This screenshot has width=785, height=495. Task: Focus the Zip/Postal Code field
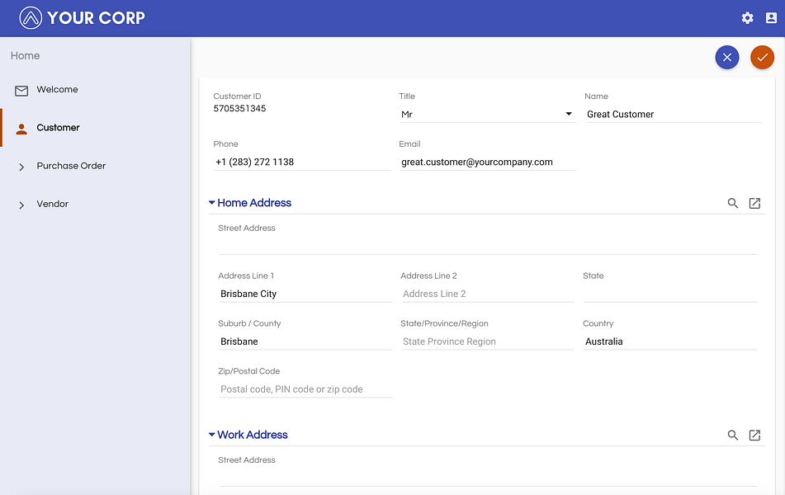305,389
